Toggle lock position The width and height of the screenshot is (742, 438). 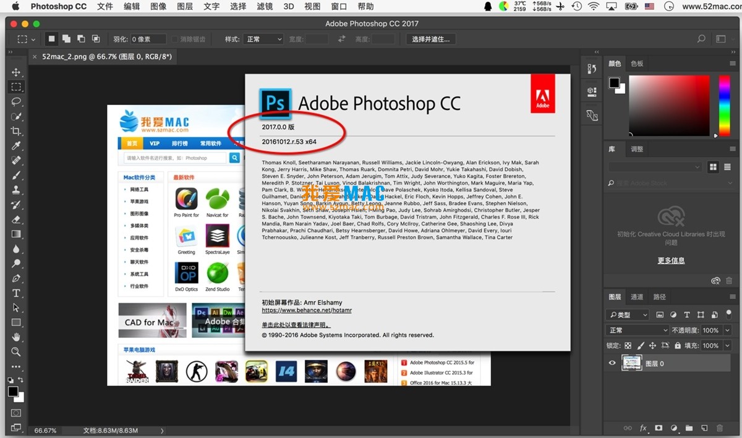(x=653, y=346)
